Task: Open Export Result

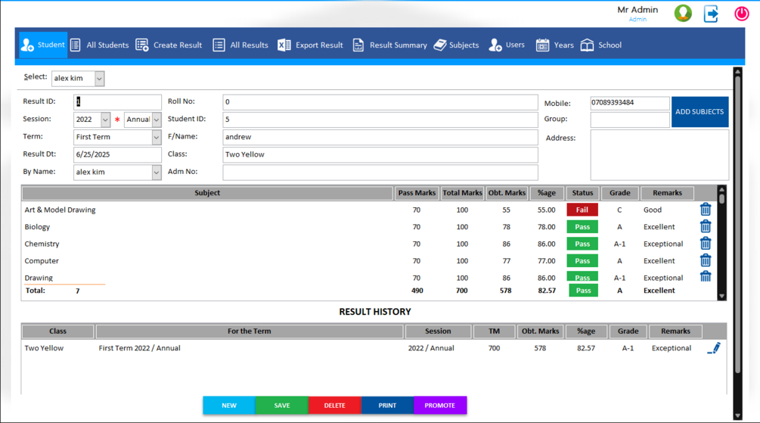Action: (x=310, y=45)
